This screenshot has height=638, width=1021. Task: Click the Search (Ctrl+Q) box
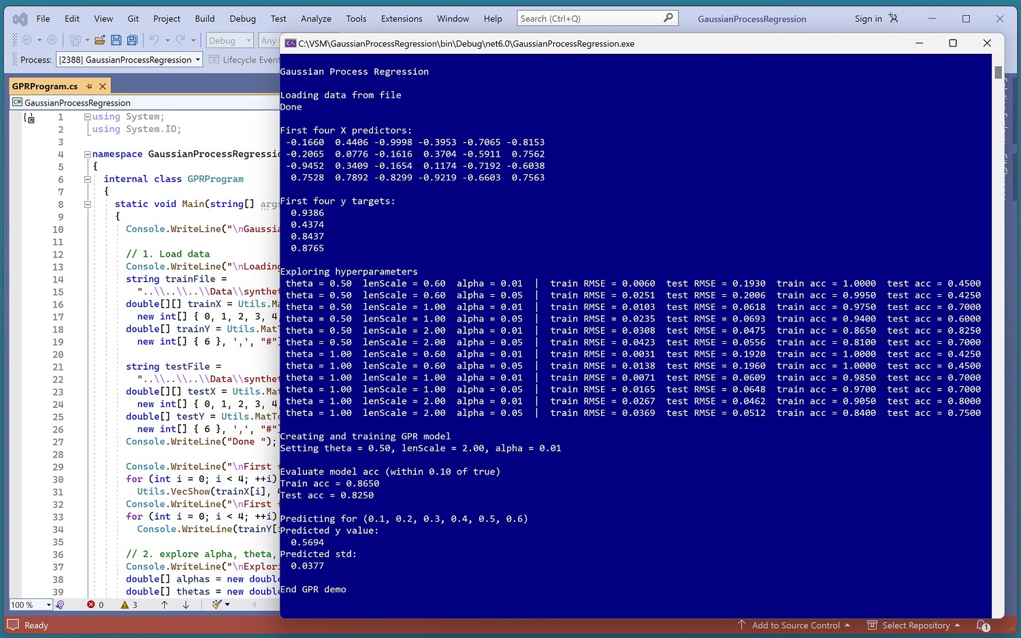tap(589, 18)
